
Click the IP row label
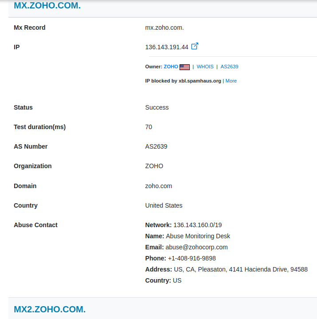tap(17, 47)
